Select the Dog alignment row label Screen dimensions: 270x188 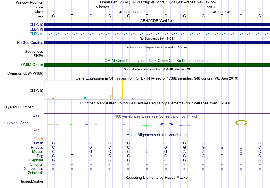40,156
